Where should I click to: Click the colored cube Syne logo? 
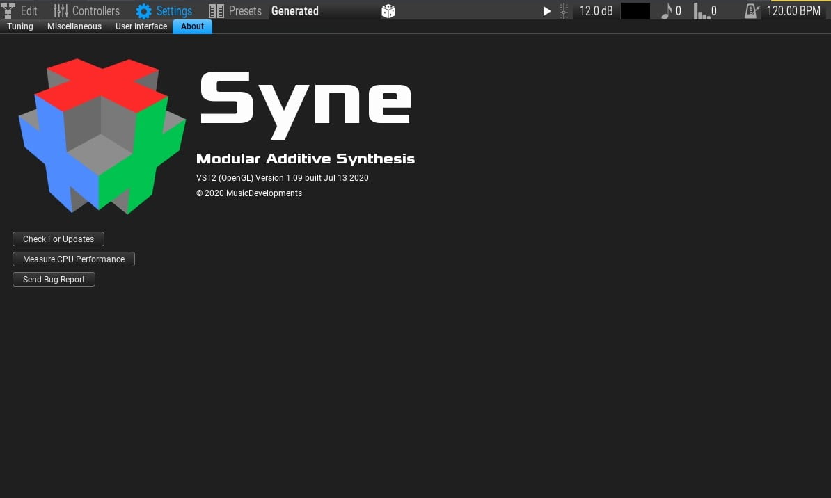[x=102, y=136]
